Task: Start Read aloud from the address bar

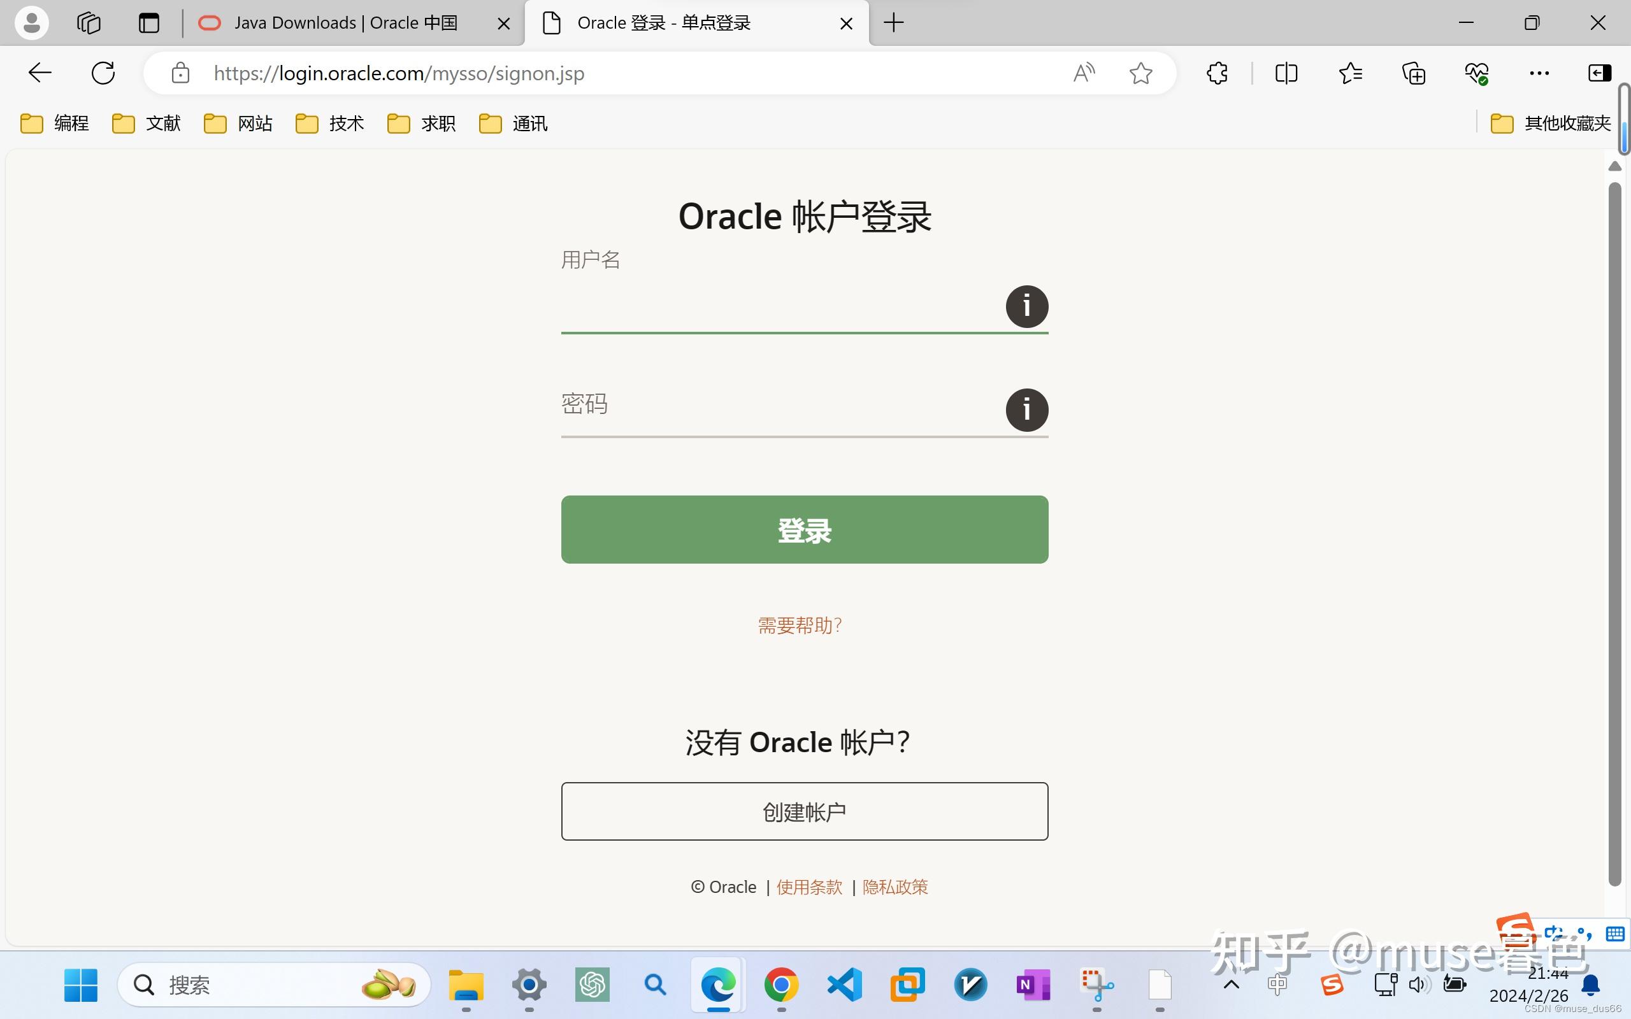Action: (1084, 73)
